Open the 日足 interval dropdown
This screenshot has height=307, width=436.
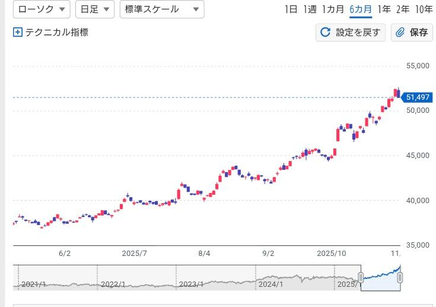point(94,10)
